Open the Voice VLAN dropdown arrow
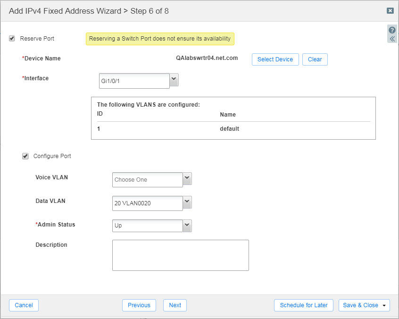This screenshot has width=399, height=319. (x=187, y=179)
